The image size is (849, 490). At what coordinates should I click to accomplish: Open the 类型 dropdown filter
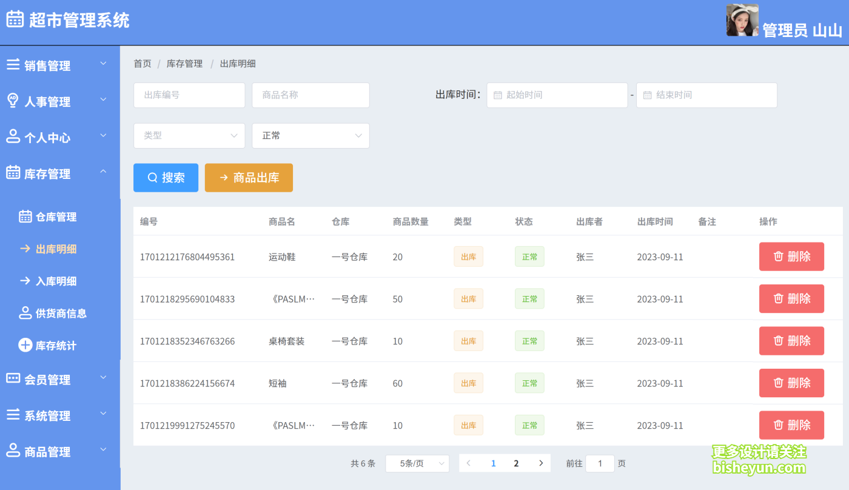click(189, 136)
